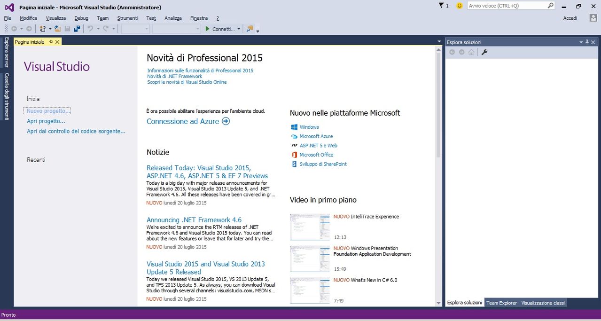Click Scopri le novità di Visual Studio Online
This screenshot has height=321, width=601.
(x=187, y=82)
